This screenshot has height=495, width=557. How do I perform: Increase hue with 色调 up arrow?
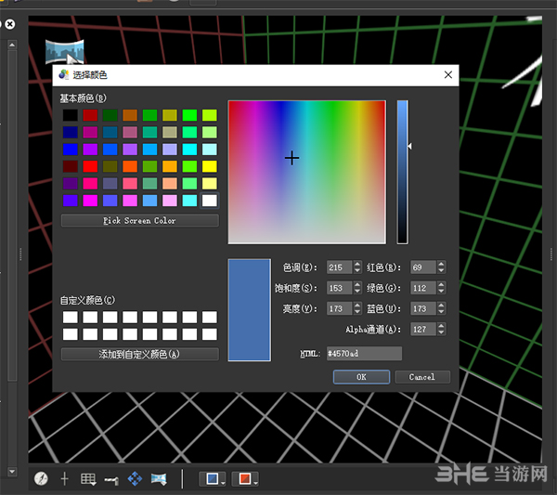(x=357, y=264)
